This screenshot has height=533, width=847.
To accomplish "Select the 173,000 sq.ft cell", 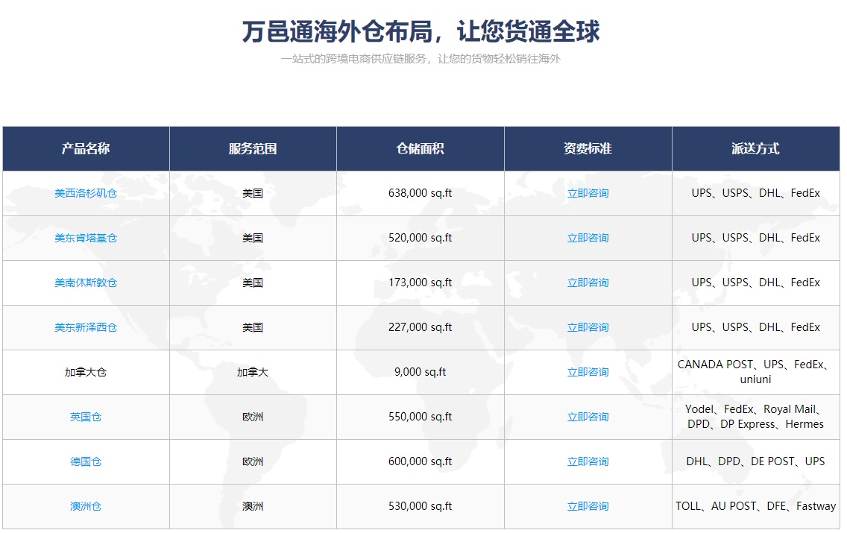I will tap(421, 283).
